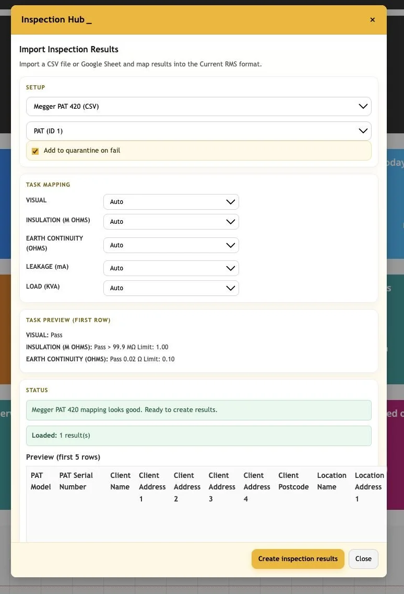Viewport: 404px width, 594px height.
Task: Click the VISUAL: Pass preview line
Action: pyautogui.click(x=44, y=335)
